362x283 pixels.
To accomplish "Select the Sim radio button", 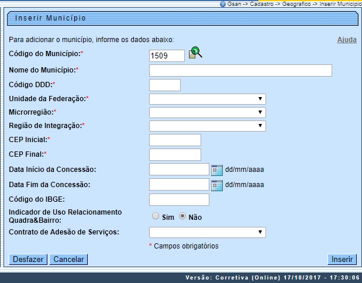I will click(156, 216).
